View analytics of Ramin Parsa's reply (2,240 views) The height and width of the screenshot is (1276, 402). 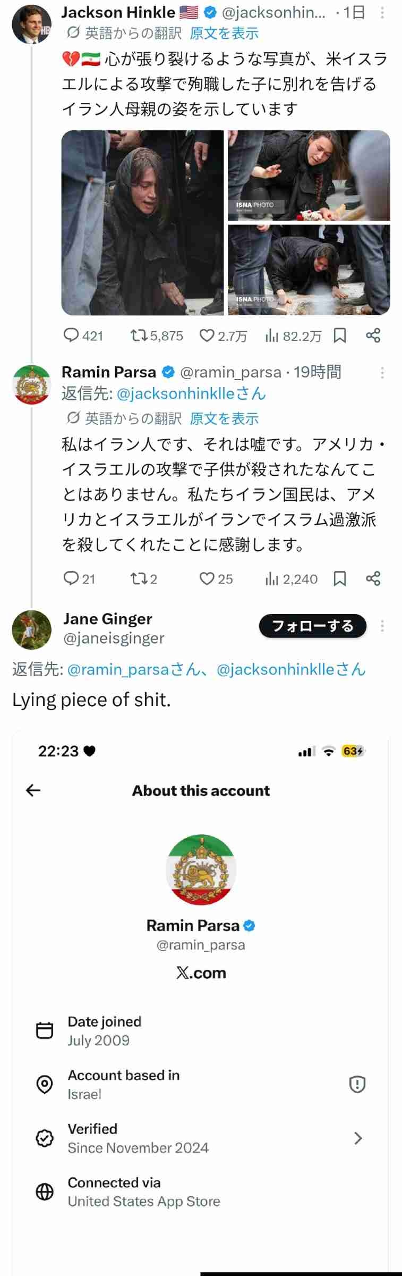[292, 578]
